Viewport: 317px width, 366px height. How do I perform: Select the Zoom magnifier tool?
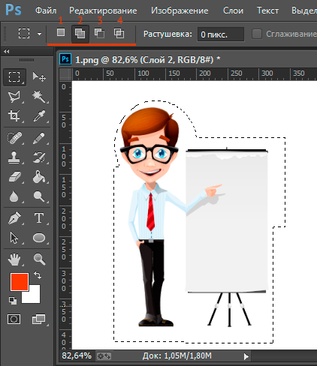(x=39, y=259)
